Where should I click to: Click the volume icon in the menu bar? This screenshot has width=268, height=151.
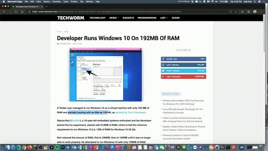tap(216, 2)
